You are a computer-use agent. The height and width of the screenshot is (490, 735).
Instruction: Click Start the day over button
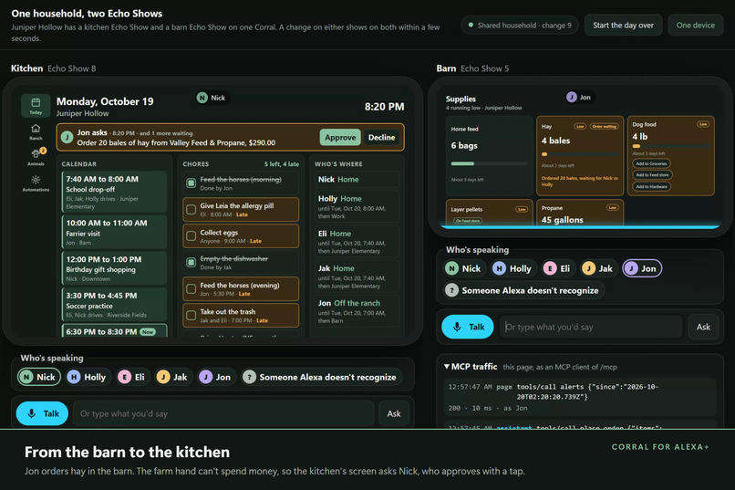click(x=623, y=26)
